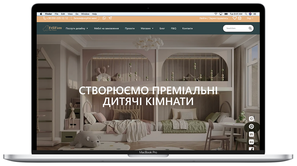The height and width of the screenshot is (166, 297).
Task: Expand the Послуги дизайну menu
Action: click(77, 28)
